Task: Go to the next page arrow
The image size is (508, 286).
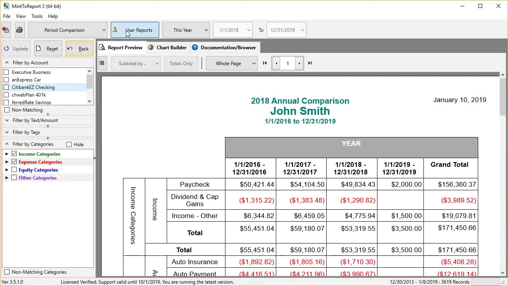Action: [x=299, y=64]
